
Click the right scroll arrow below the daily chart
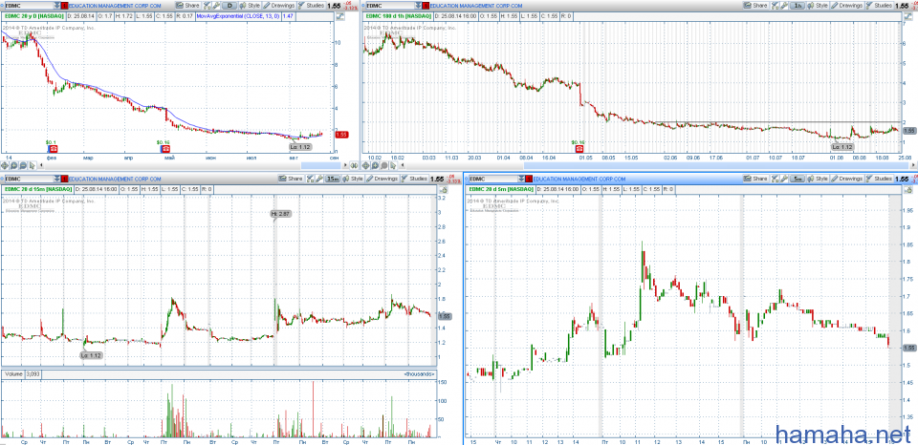coord(345,165)
